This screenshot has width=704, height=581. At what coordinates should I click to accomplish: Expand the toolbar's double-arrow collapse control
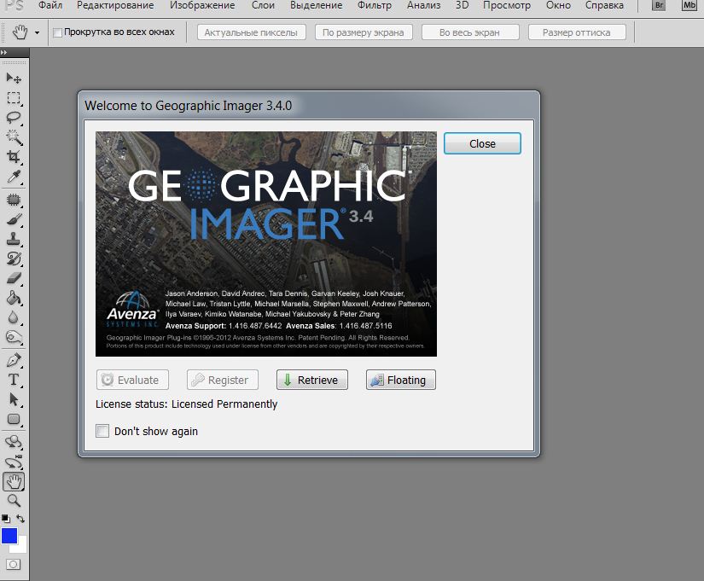click(x=4, y=53)
